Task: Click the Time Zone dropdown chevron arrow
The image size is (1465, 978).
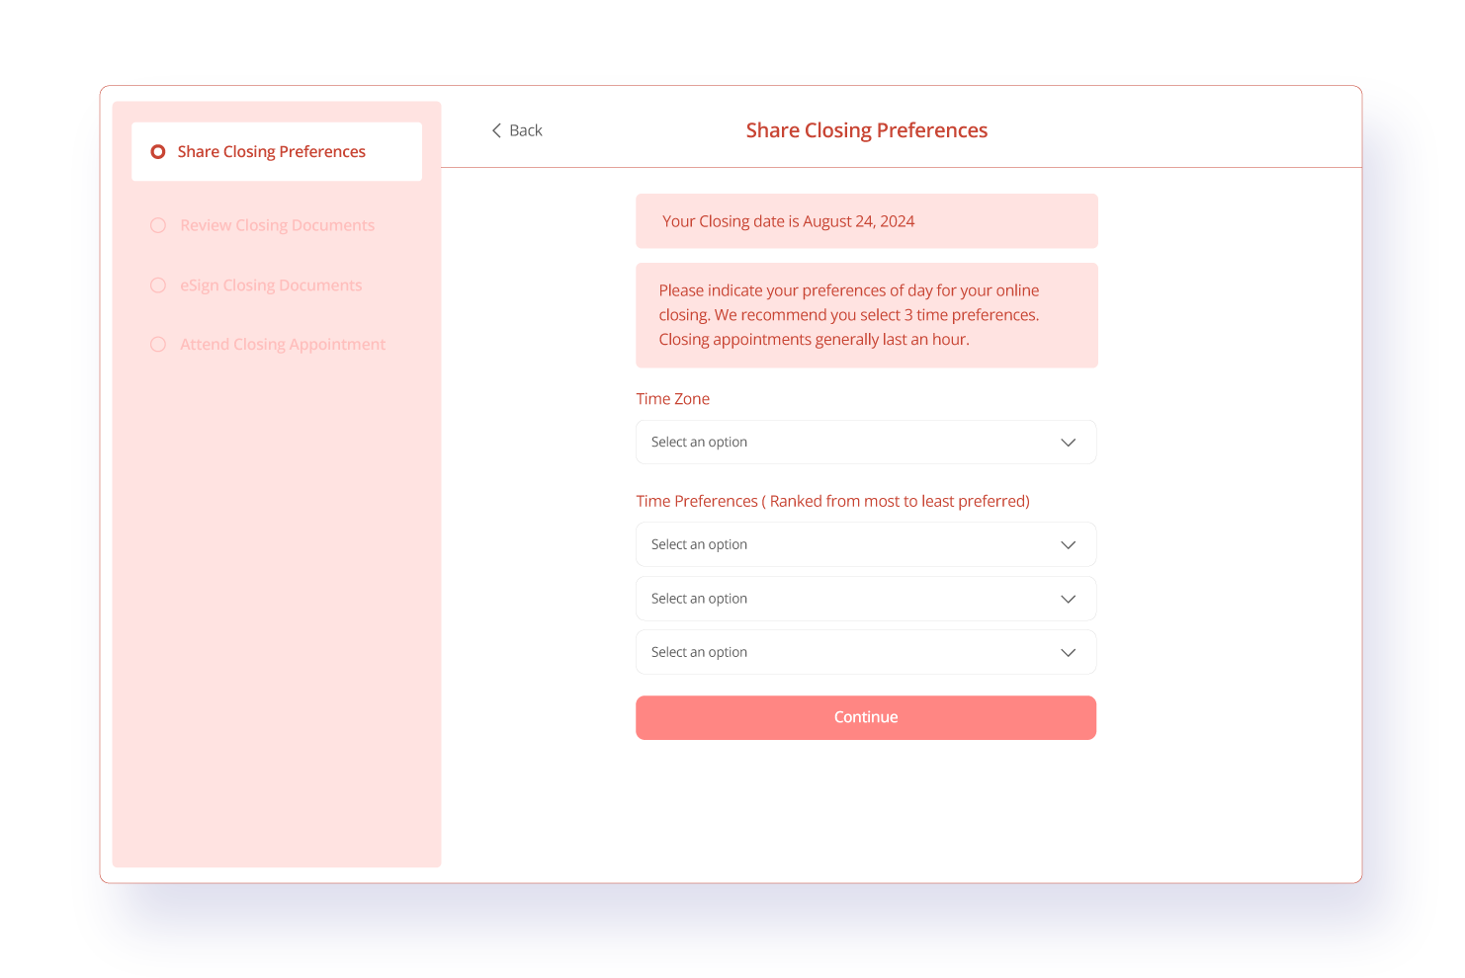Action: click(1068, 443)
